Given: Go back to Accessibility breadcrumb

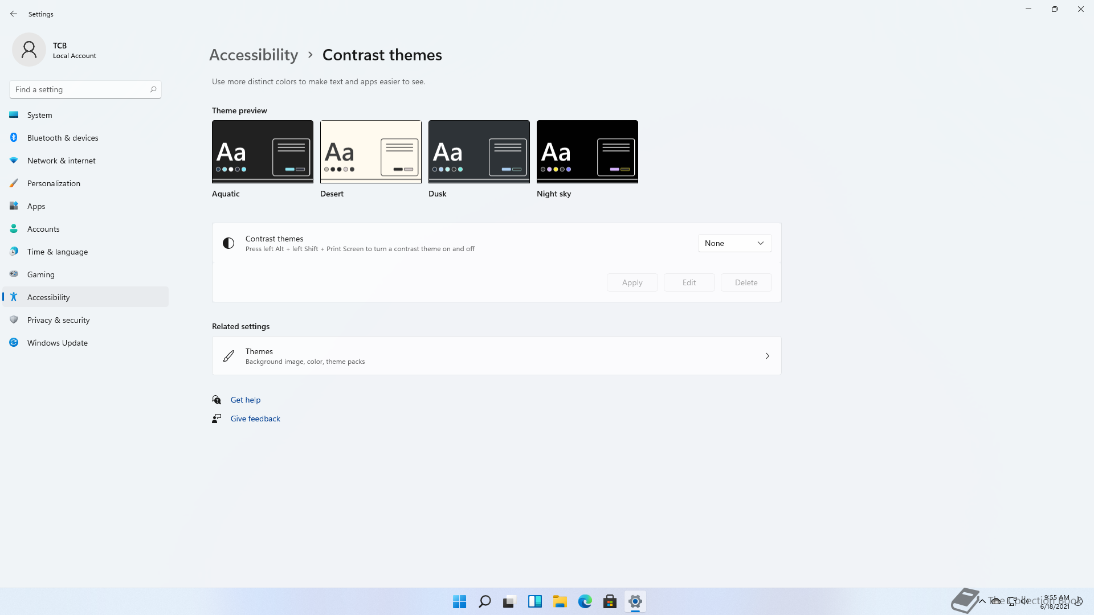Looking at the screenshot, I should coord(254,55).
